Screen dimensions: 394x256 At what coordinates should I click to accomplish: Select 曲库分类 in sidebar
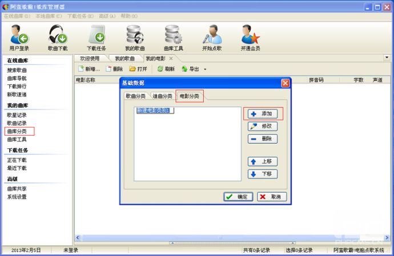[x=17, y=131]
